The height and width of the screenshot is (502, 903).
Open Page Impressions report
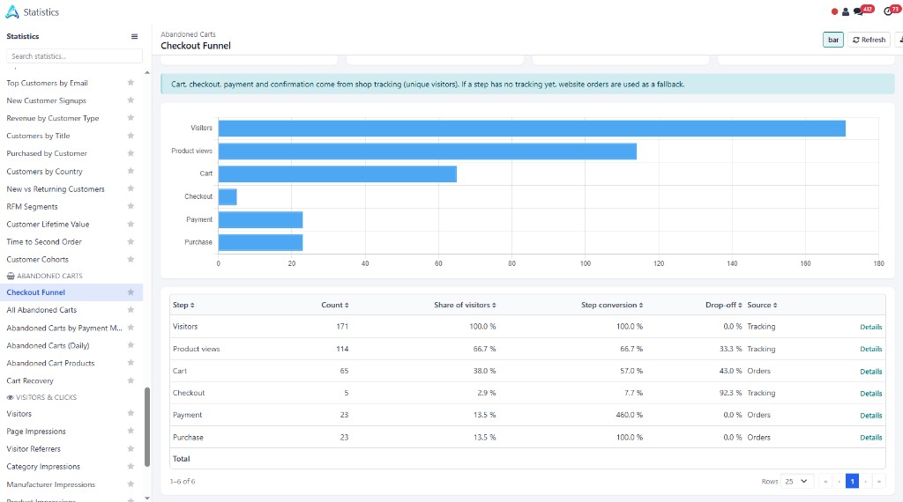[36, 432]
